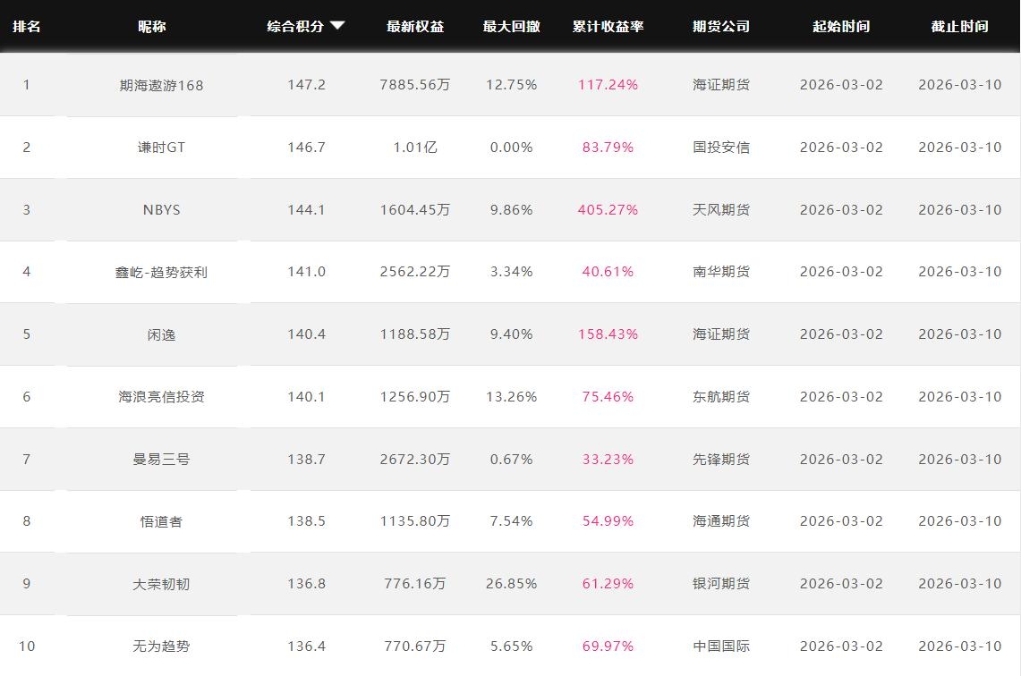The image size is (1021, 676).
Task: Click the 累计收益率 column header
Action: tap(608, 27)
